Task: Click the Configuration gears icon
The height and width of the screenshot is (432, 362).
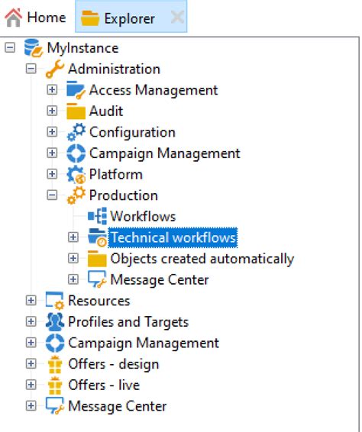Action: coord(76,132)
